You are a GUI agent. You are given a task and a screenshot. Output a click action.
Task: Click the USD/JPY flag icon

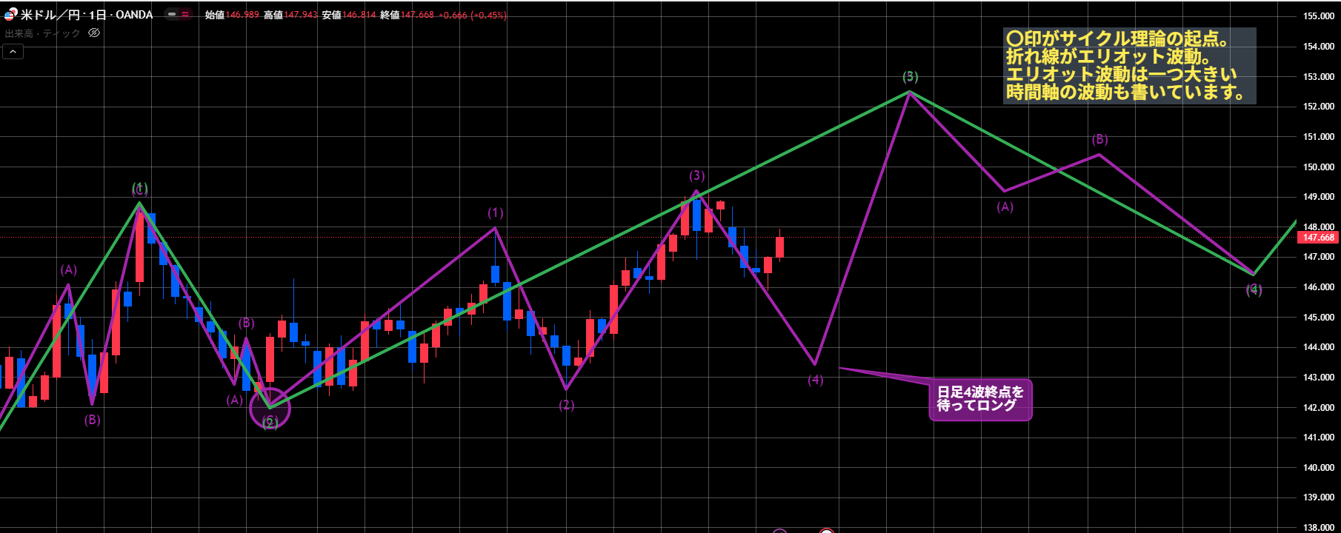[10, 14]
